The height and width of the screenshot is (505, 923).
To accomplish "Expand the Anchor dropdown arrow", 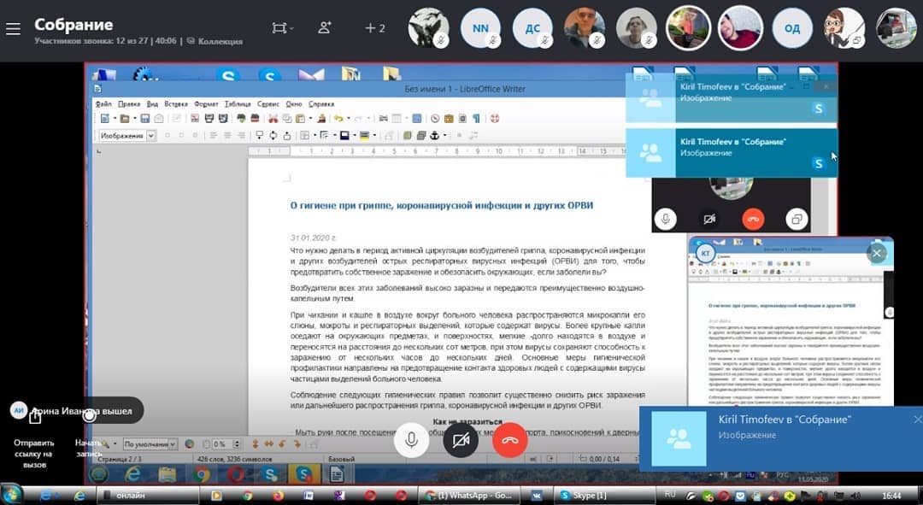I will (444, 136).
